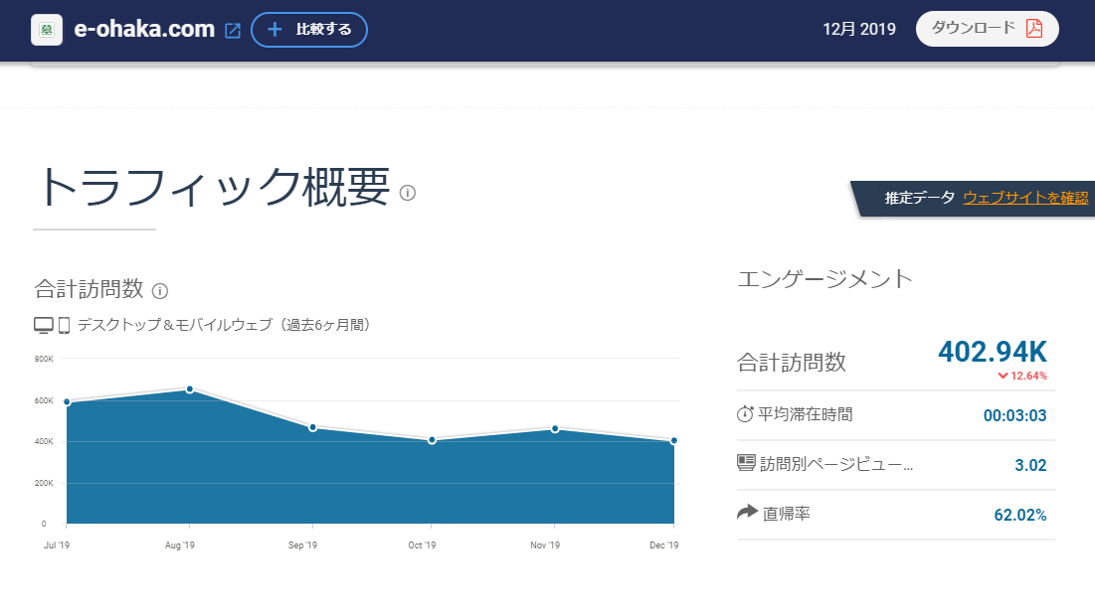
Task: Click the PDF icon in download button
Action: point(1034,29)
